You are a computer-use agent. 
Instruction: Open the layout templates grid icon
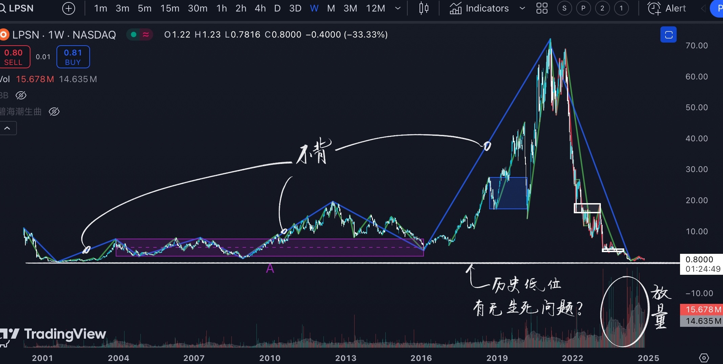(542, 8)
